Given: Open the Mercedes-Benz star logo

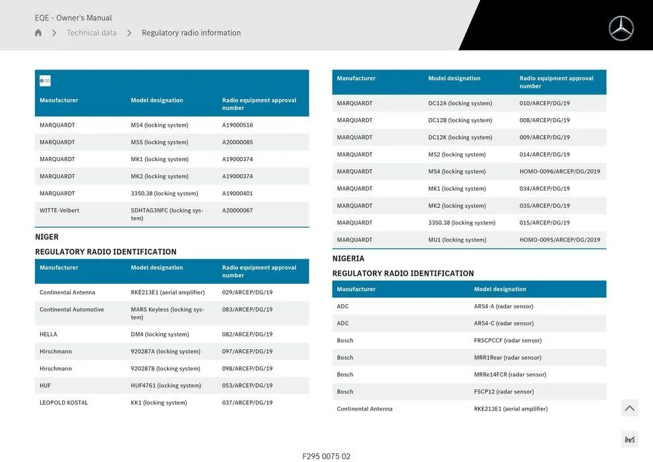Looking at the screenshot, I should pos(620,28).
